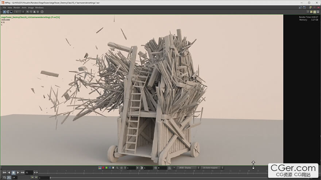Play the sequence forward
The height and width of the screenshot is (180, 321).
tap(18, 172)
